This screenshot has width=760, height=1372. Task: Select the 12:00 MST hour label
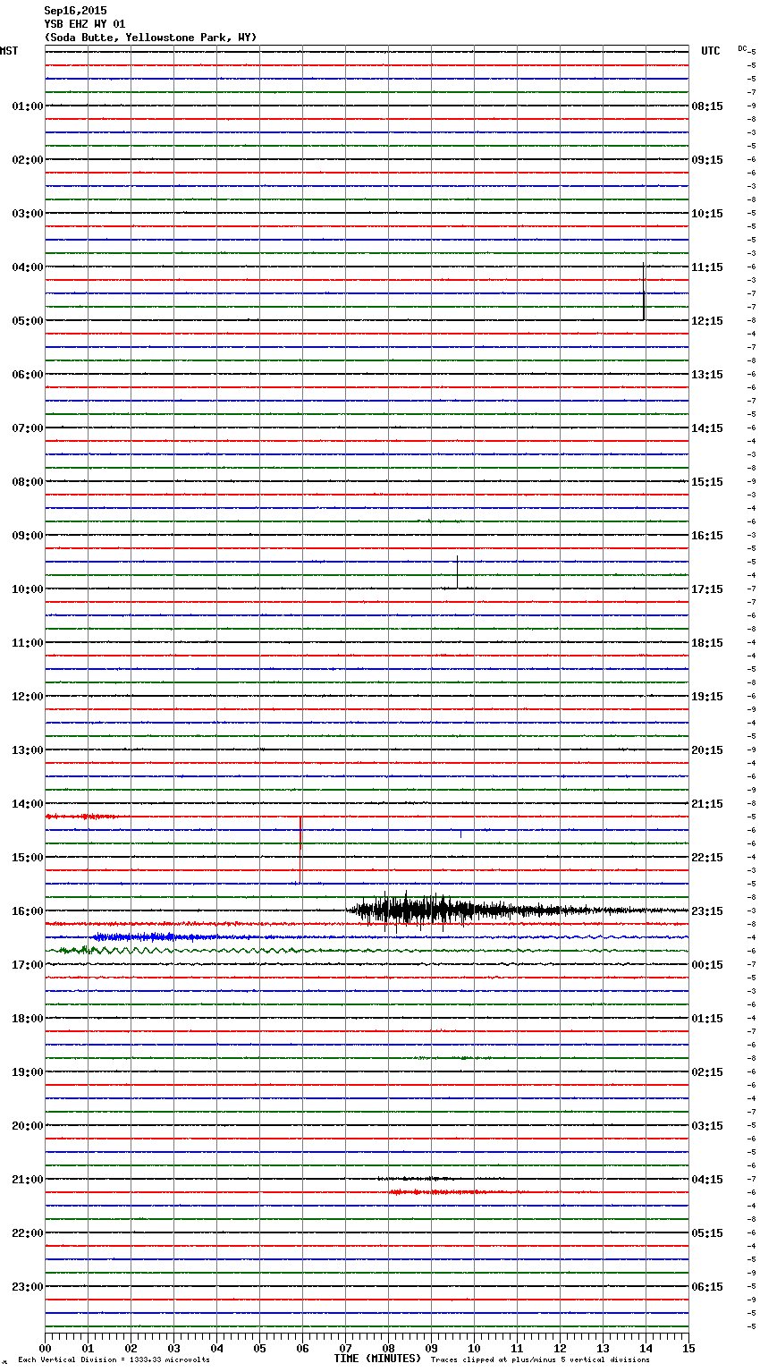[27, 697]
